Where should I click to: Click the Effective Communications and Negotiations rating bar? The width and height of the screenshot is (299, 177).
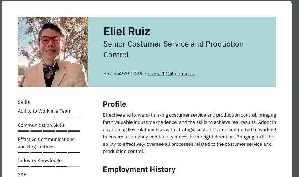pyautogui.click(x=49, y=152)
